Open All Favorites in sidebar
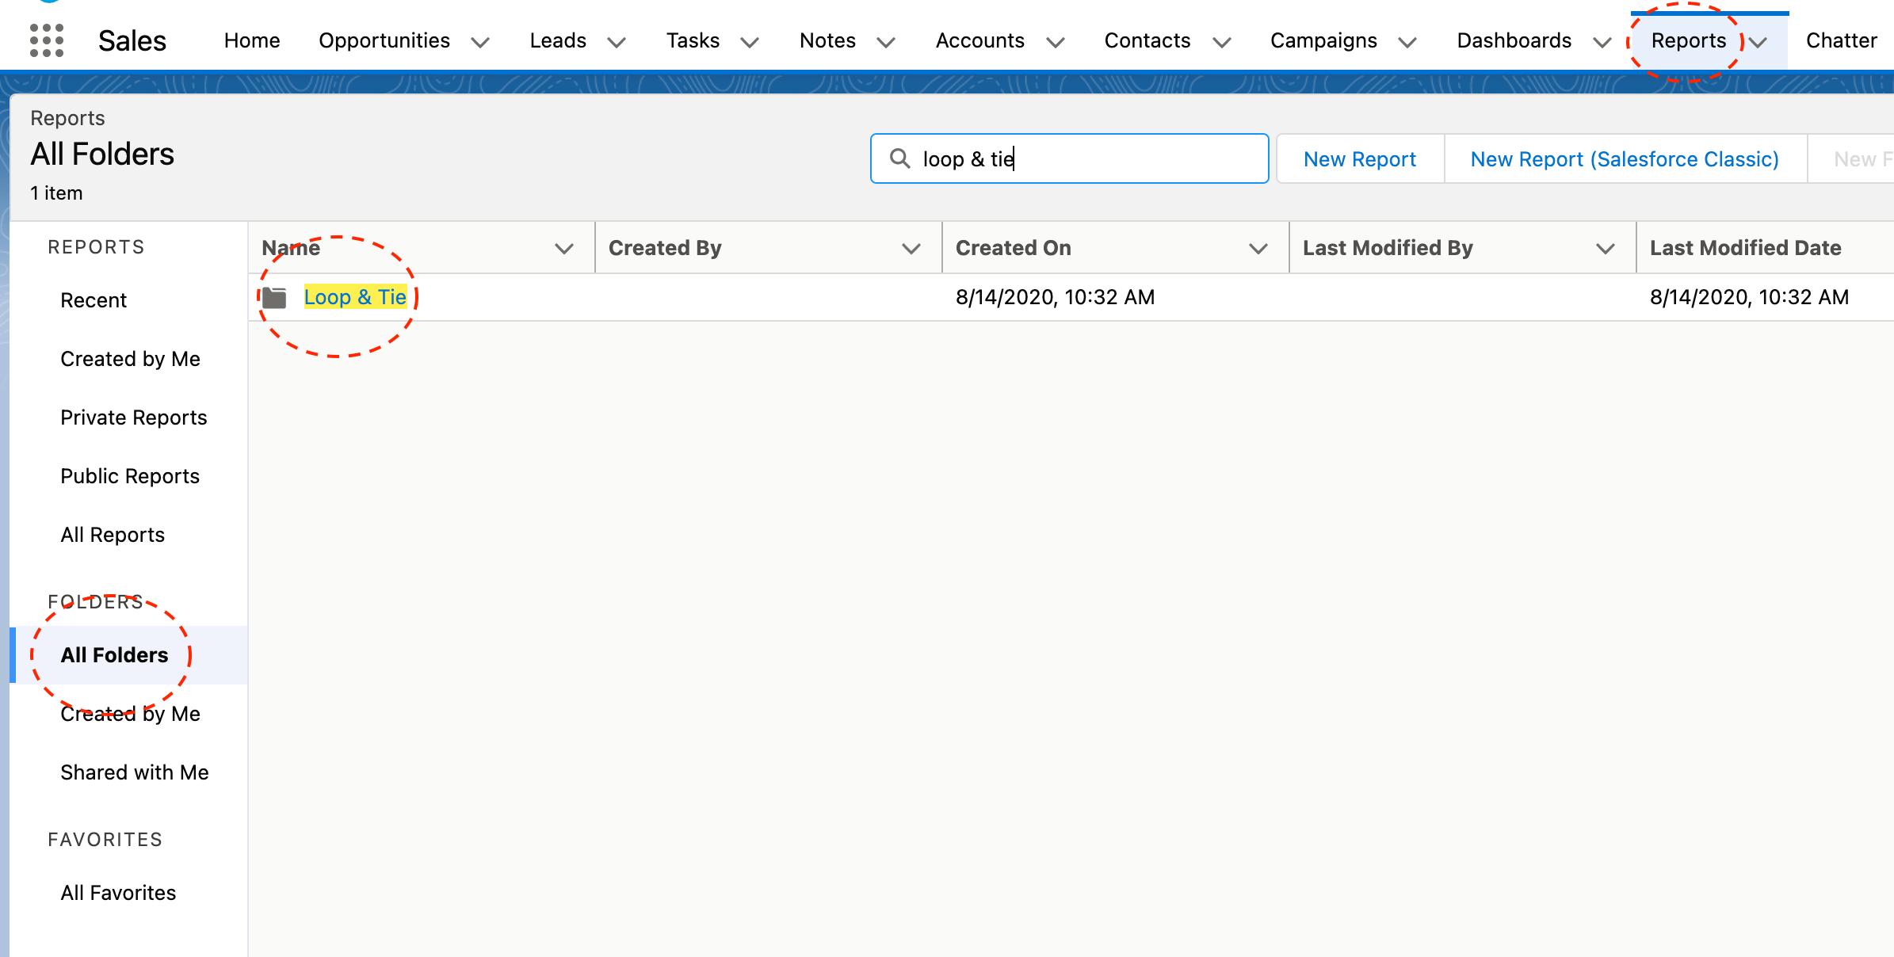The height and width of the screenshot is (957, 1894). click(x=118, y=893)
